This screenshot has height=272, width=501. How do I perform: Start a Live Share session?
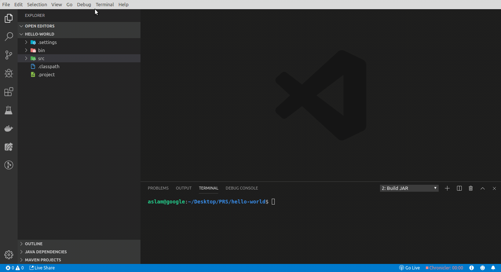[x=42, y=268]
